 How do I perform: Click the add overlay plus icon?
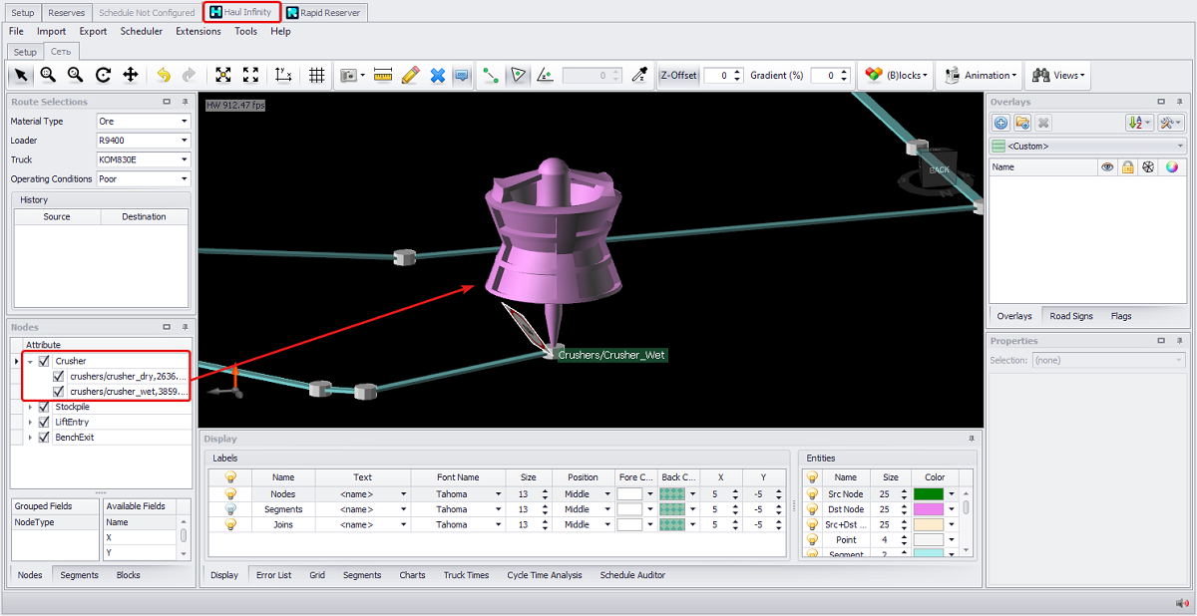1001,123
